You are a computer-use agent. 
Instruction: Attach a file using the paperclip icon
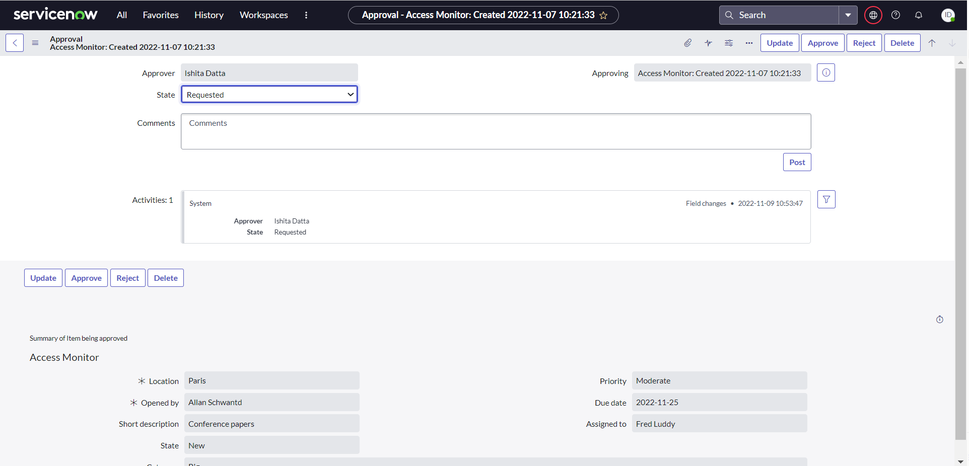[x=688, y=43]
